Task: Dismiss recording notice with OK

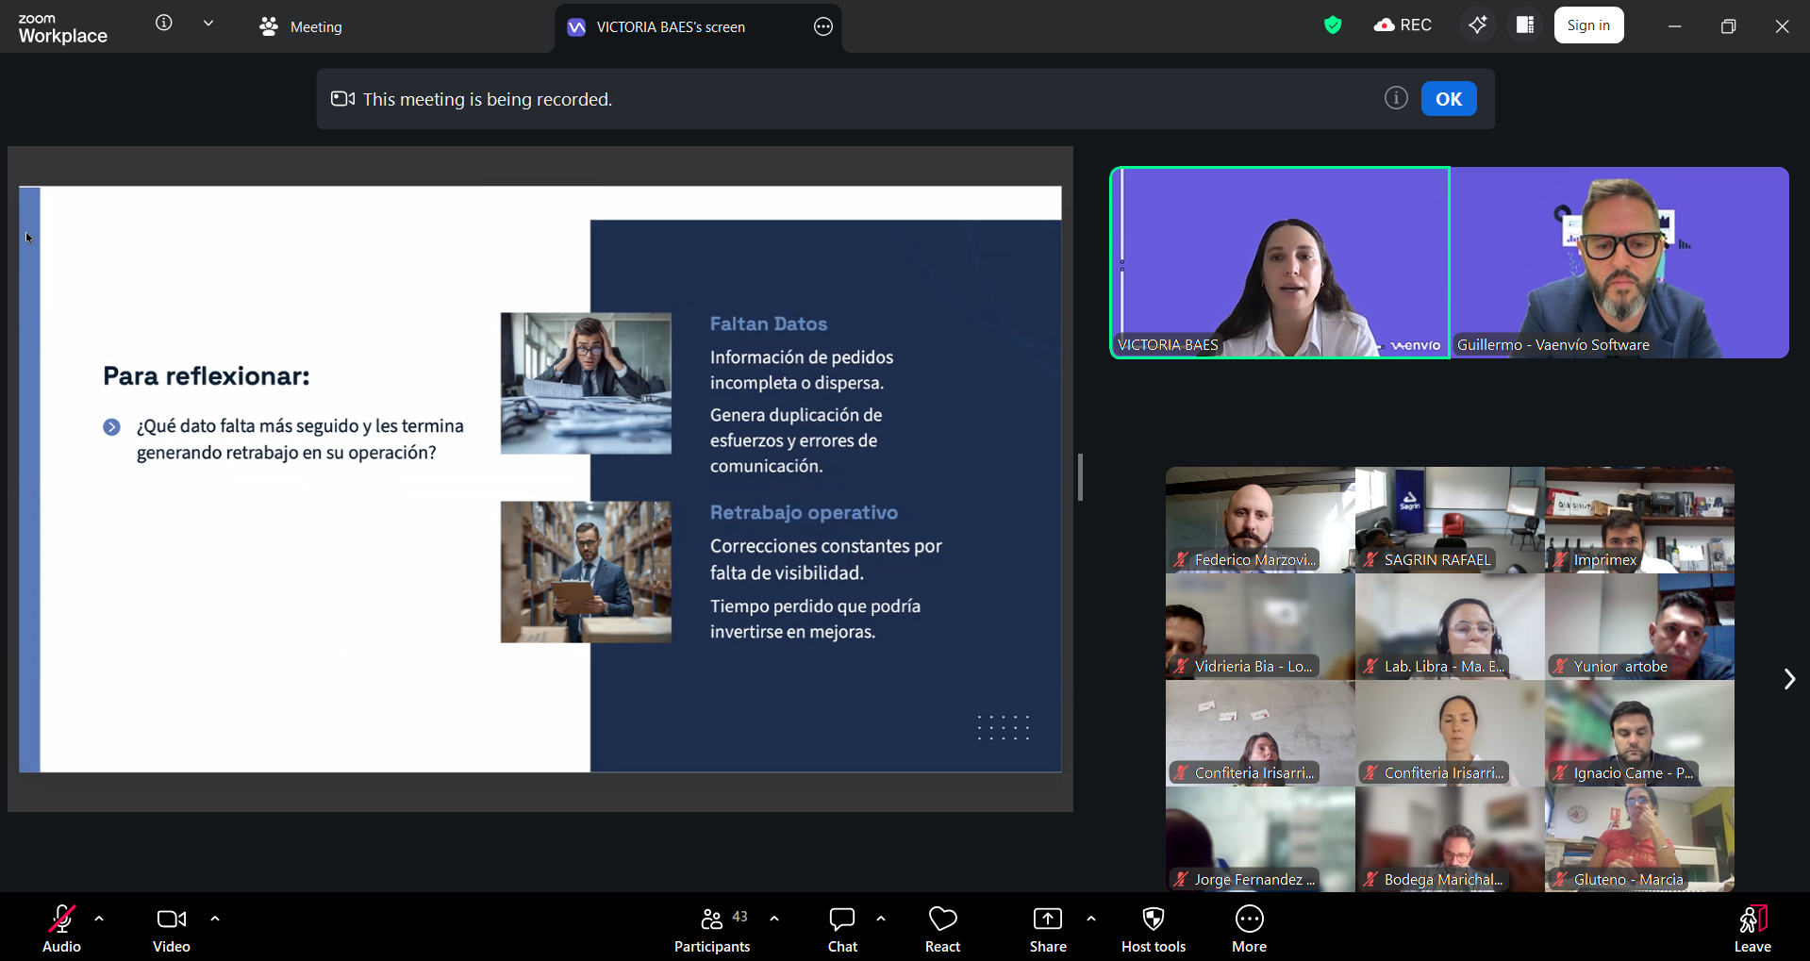Action: point(1448,99)
